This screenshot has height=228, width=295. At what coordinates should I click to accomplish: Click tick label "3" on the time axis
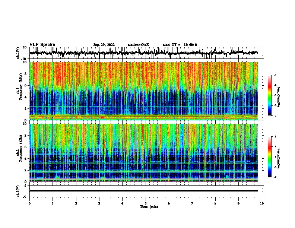[99, 203]
